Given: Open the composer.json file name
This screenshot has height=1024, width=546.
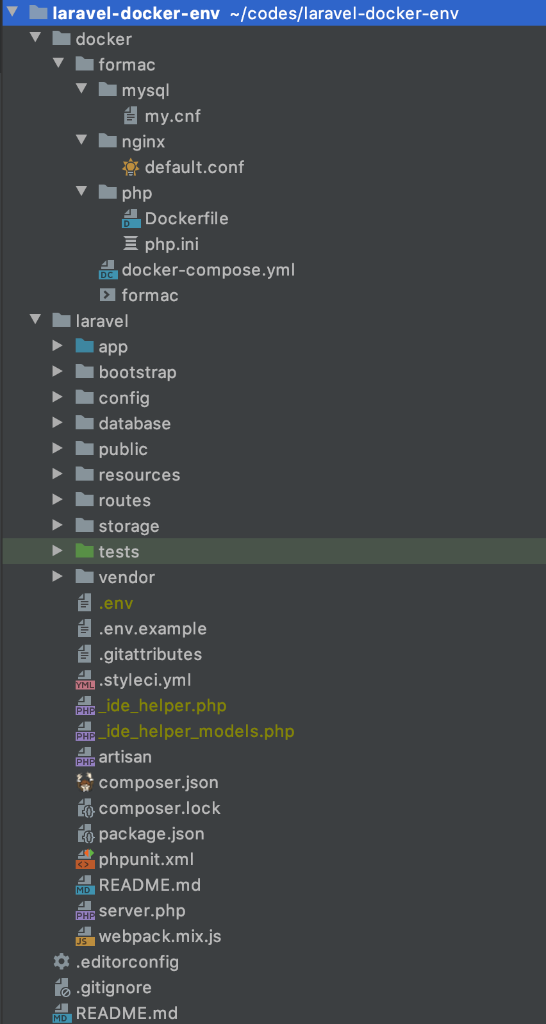Looking at the screenshot, I should click(158, 782).
